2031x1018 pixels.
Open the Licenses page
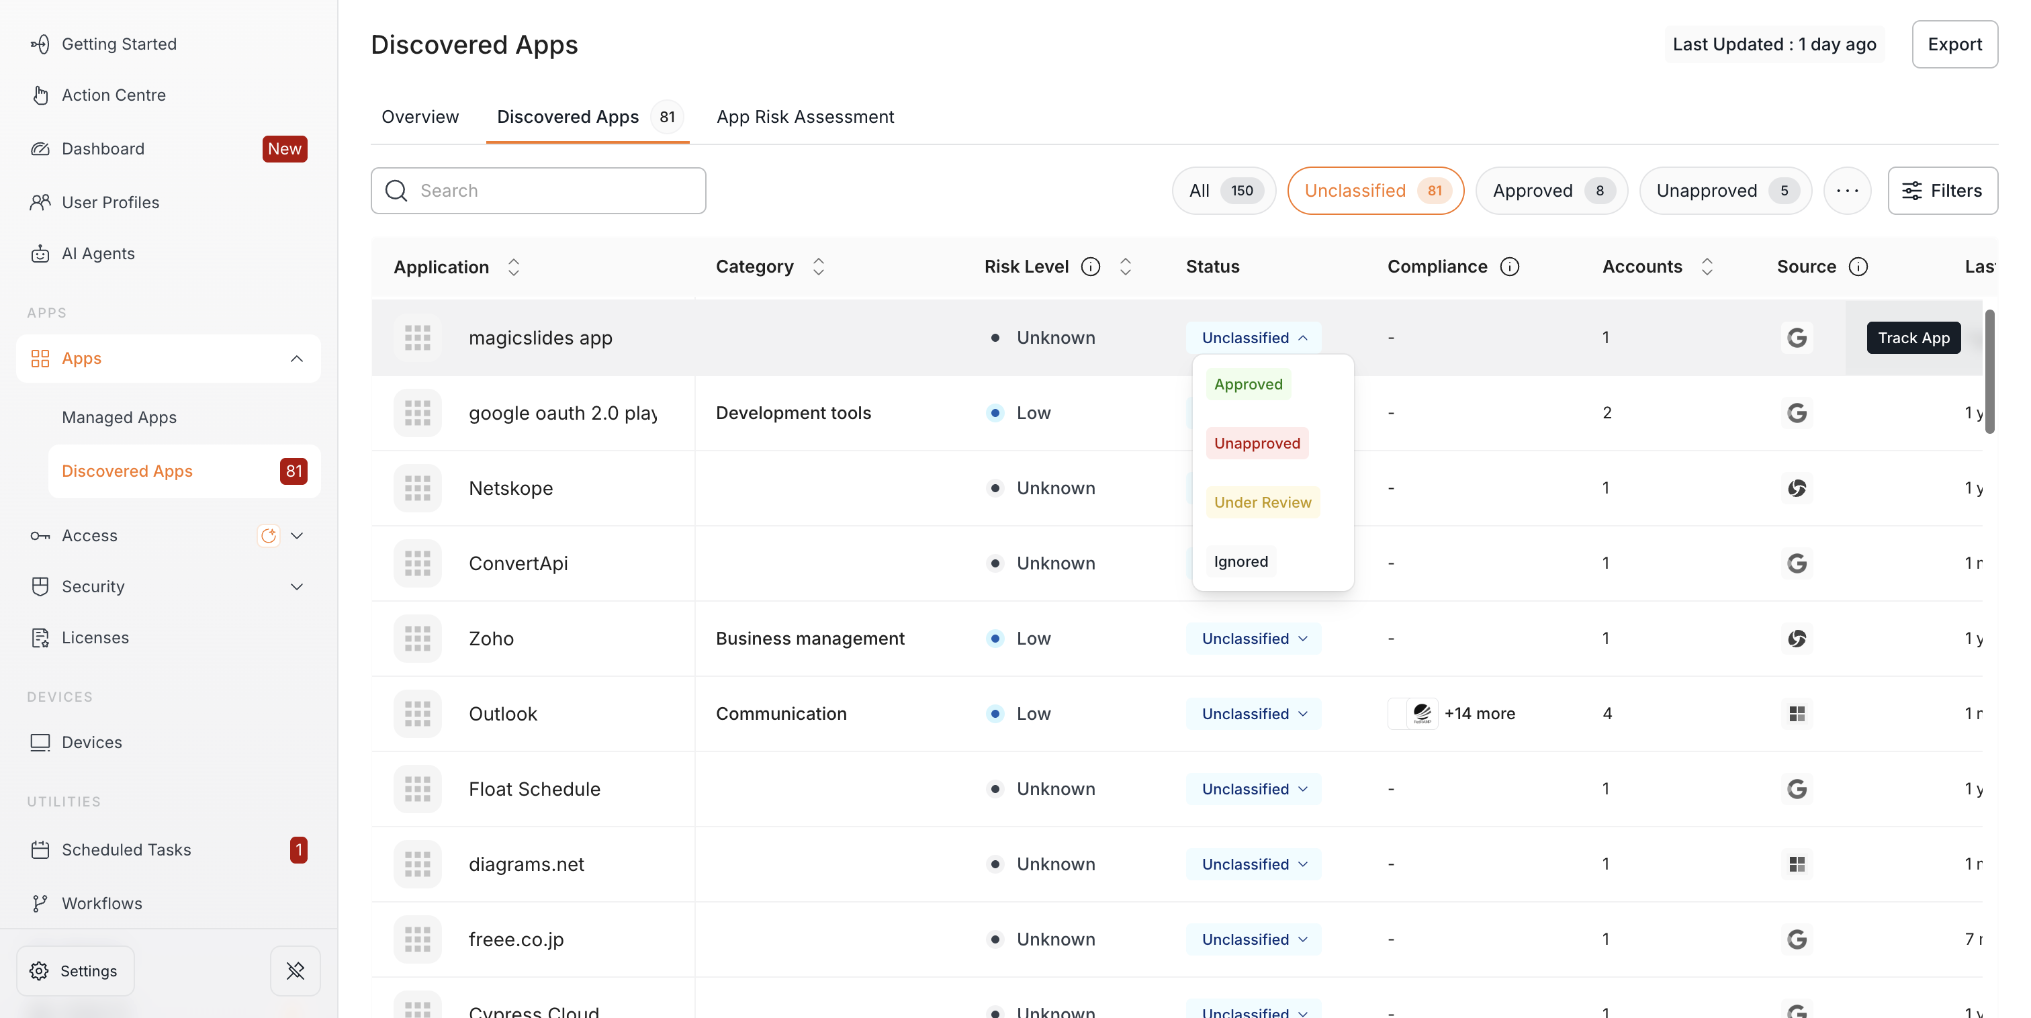(x=80, y=638)
